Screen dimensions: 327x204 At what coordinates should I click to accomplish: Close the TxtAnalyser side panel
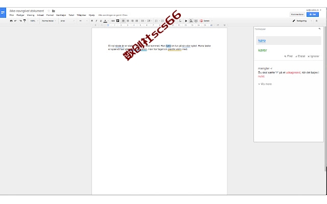click(319, 29)
